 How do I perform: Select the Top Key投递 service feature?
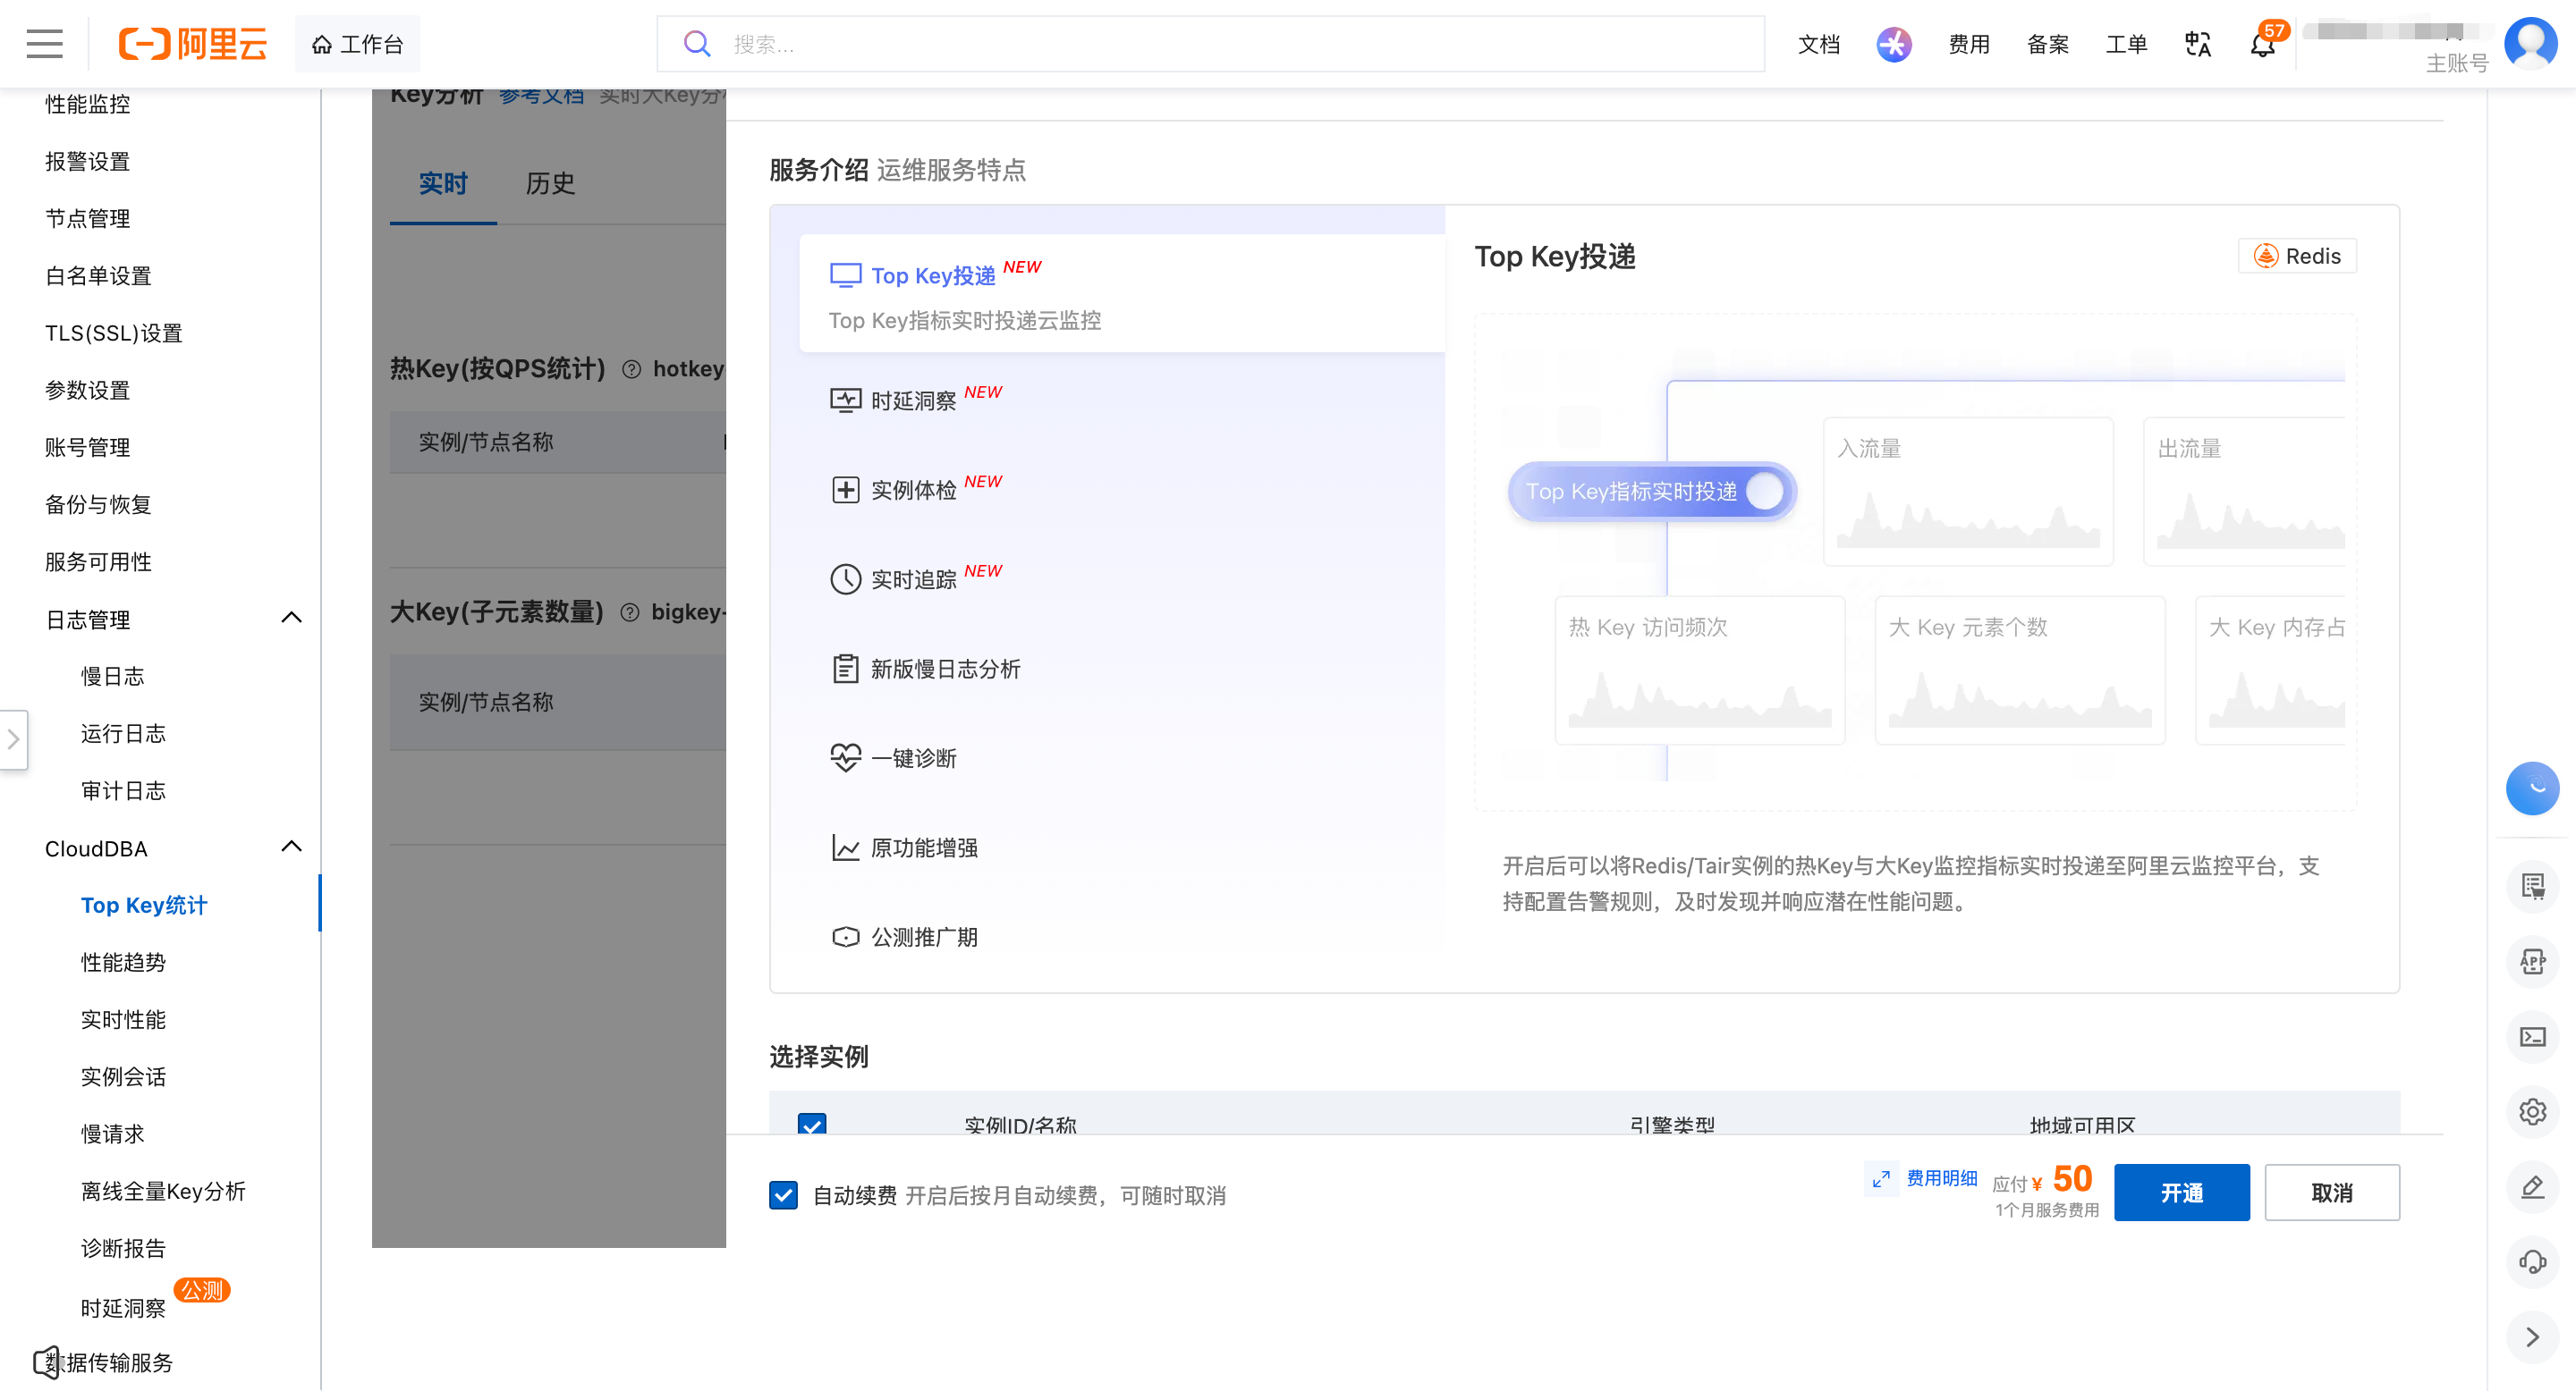(x=1121, y=294)
